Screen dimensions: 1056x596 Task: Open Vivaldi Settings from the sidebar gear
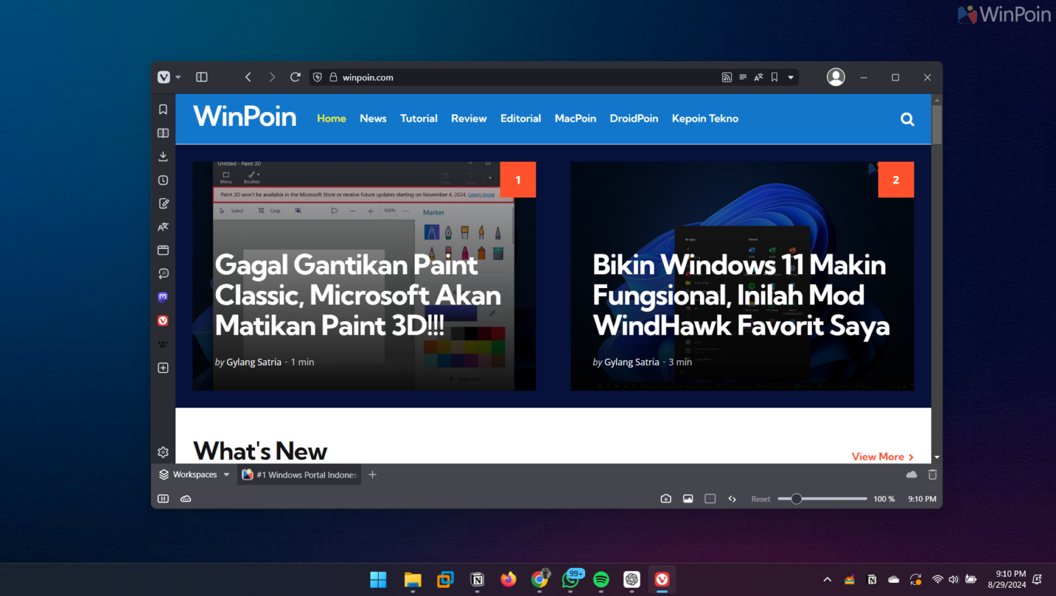(163, 452)
